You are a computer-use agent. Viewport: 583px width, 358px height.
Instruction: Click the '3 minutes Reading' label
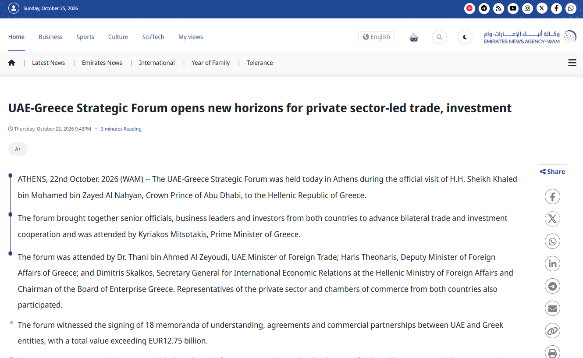click(x=121, y=129)
